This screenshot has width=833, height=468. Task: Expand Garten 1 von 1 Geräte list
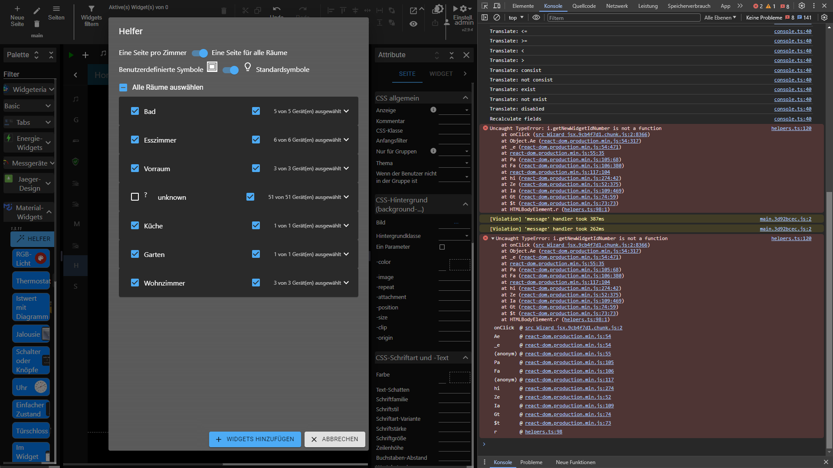[x=346, y=254]
